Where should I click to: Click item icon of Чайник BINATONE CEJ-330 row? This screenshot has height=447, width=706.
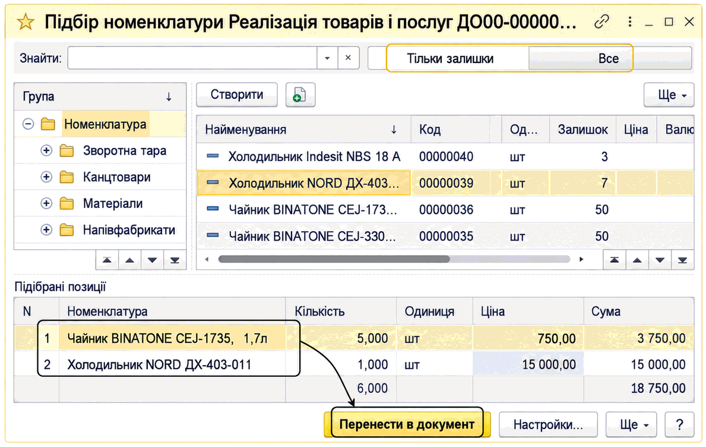pyautogui.click(x=213, y=235)
